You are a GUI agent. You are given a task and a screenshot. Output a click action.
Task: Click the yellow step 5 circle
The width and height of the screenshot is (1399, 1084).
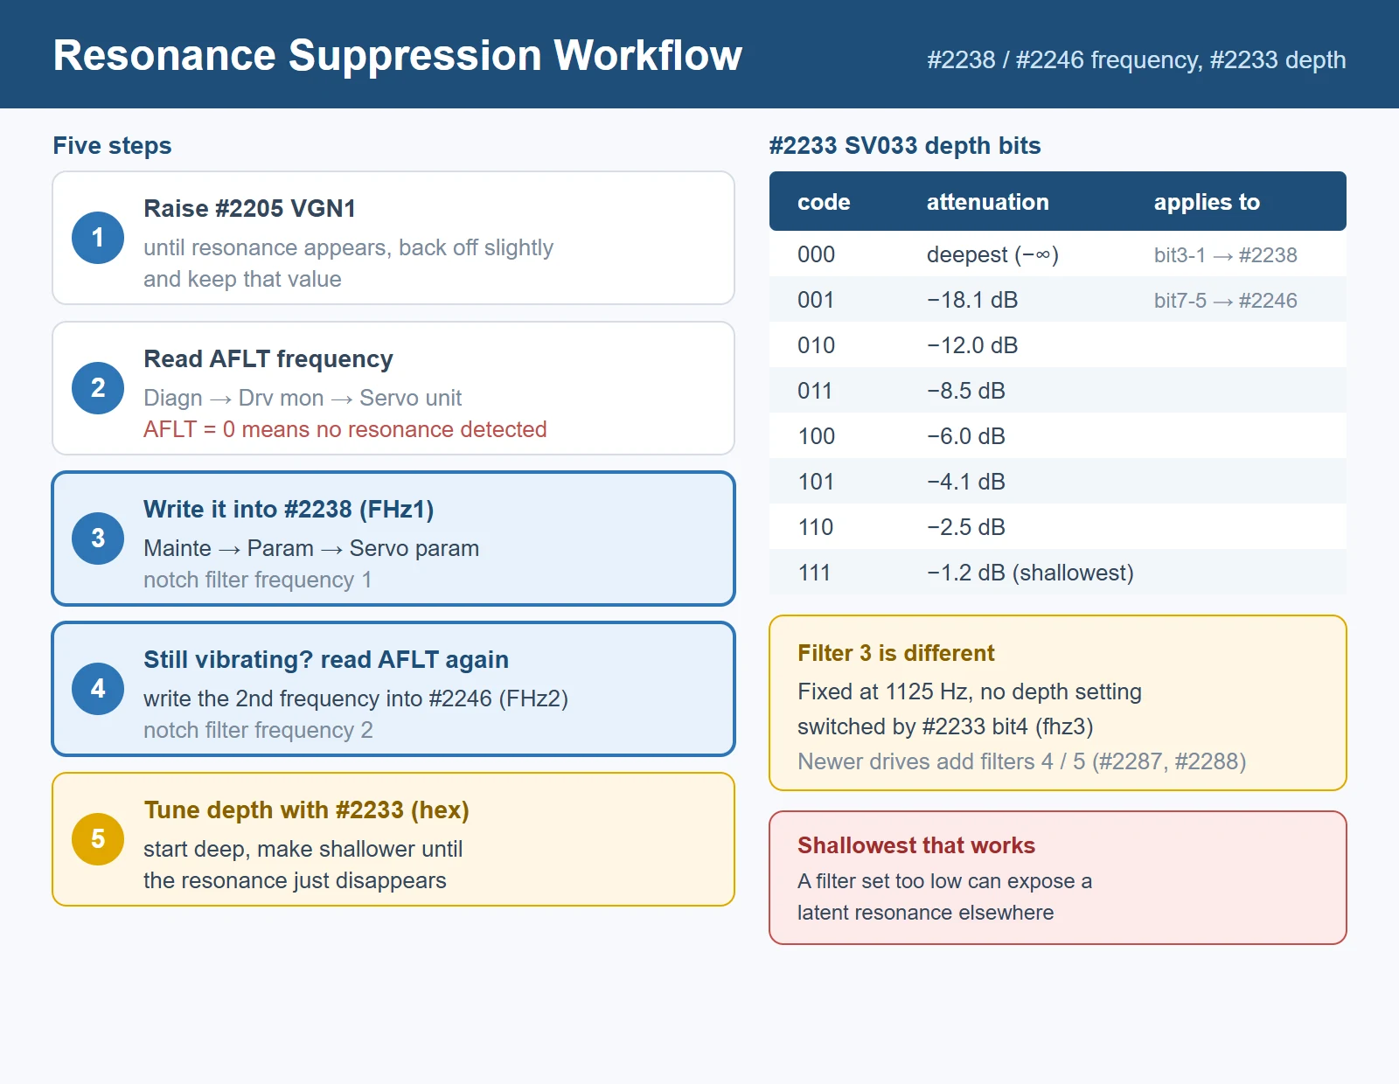point(98,839)
